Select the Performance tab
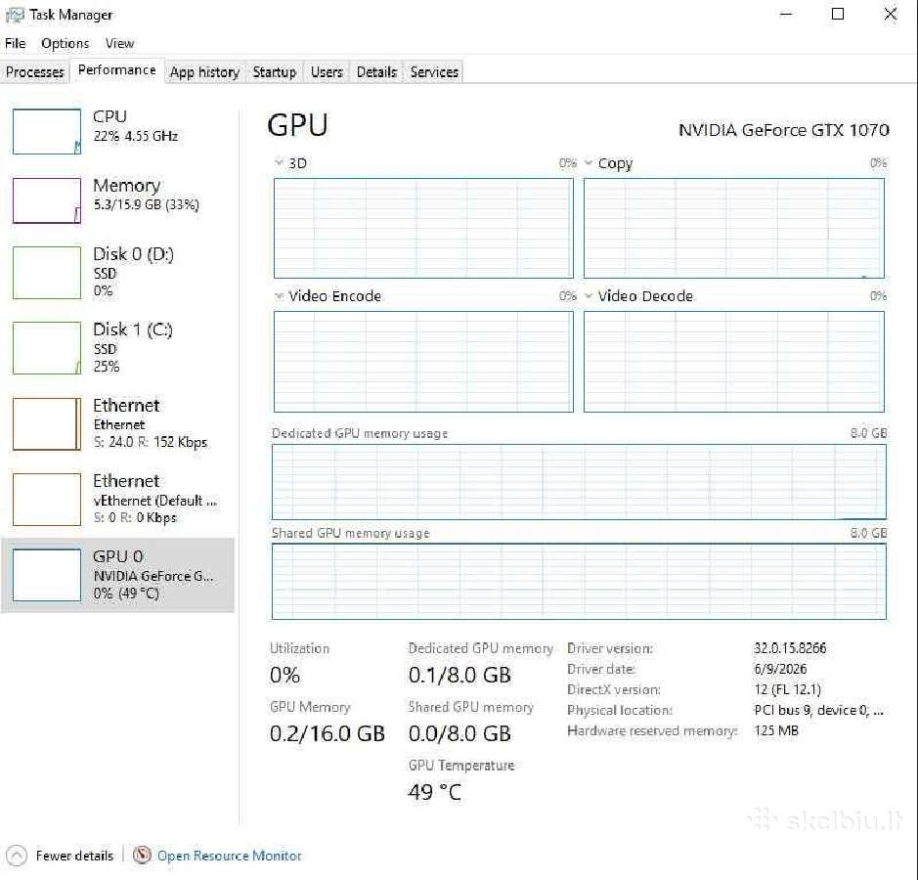 coord(117,70)
